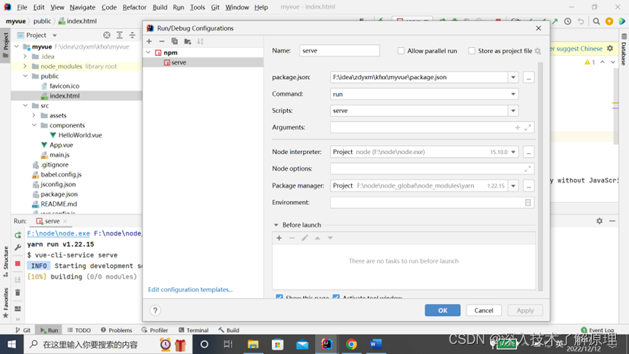Collapse all in Project panel

coord(132,36)
